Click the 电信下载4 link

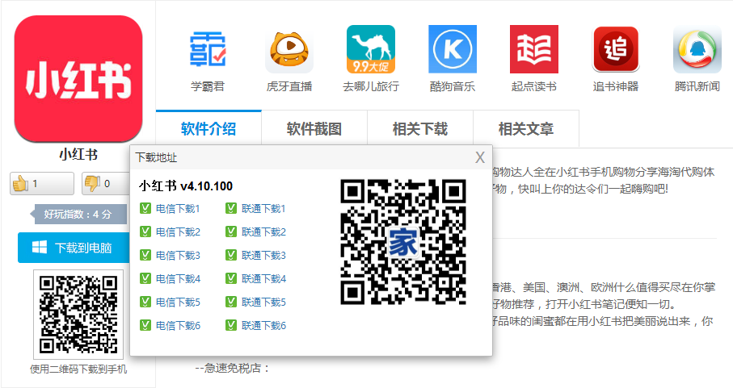pos(178,278)
